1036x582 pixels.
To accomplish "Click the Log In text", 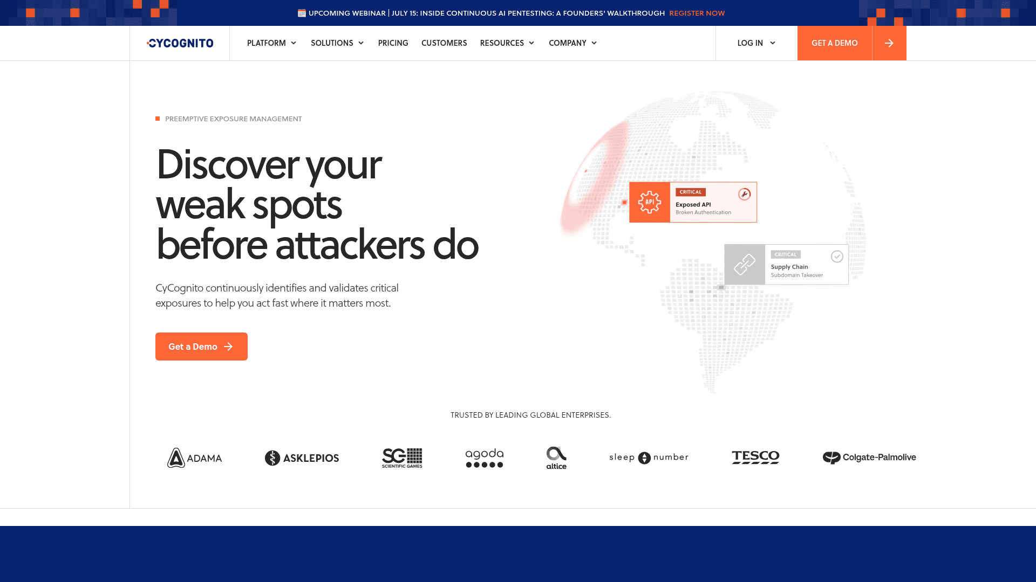I will [750, 43].
